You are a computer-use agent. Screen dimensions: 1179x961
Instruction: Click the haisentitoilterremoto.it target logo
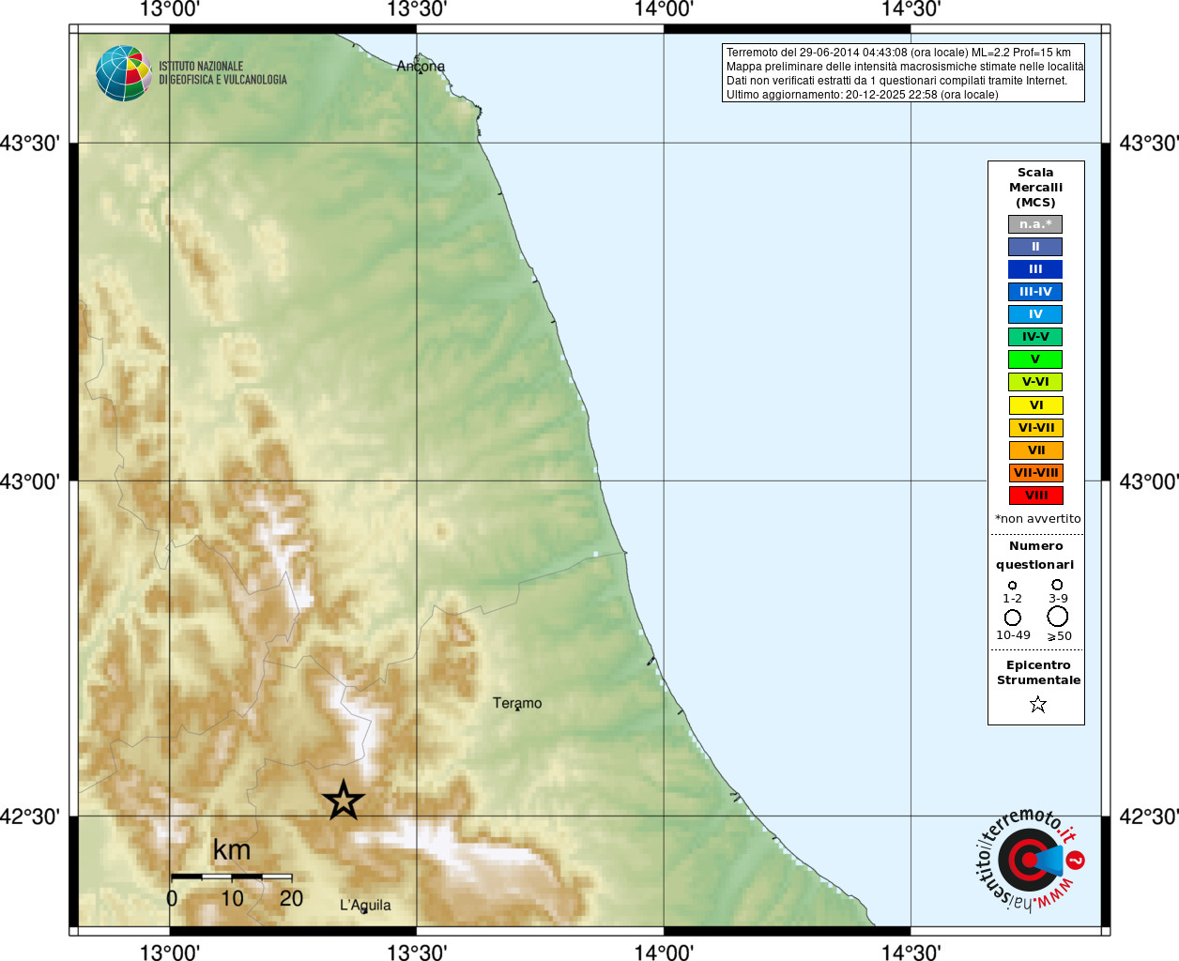[x=1029, y=859]
